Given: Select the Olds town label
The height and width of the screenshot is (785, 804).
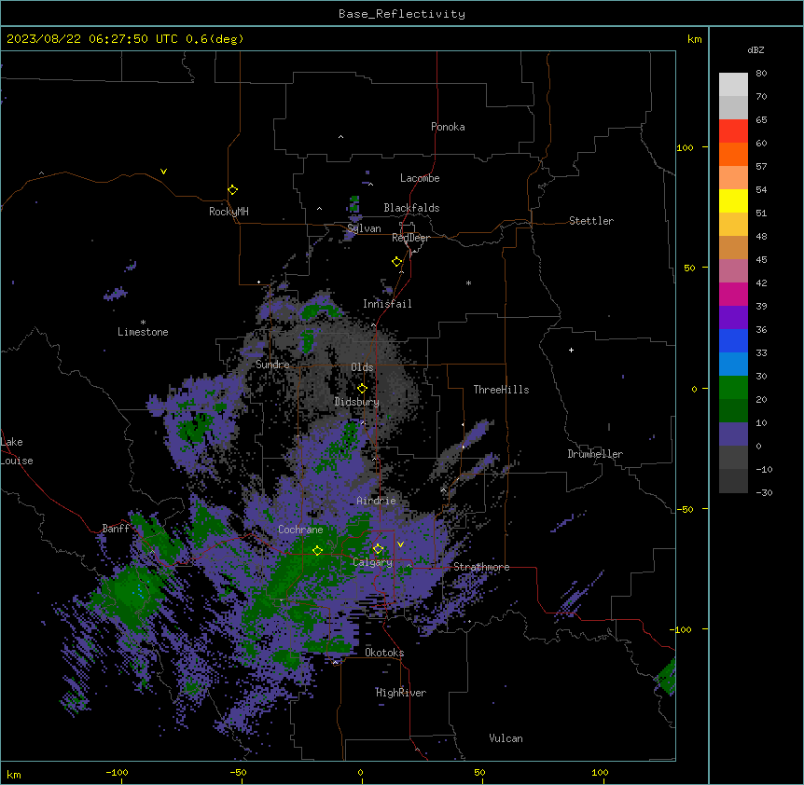Looking at the screenshot, I should (x=362, y=367).
